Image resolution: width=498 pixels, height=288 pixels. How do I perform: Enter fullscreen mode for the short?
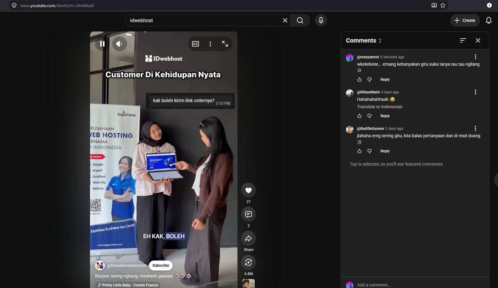click(x=225, y=44)
